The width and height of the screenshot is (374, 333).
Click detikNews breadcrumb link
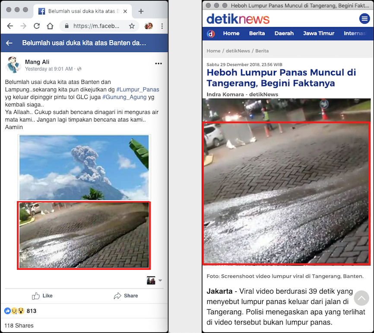238,51
